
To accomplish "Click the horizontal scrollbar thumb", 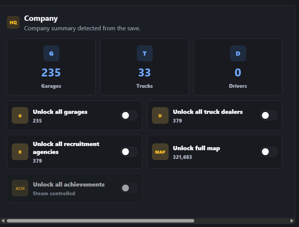I will (101, 221).
